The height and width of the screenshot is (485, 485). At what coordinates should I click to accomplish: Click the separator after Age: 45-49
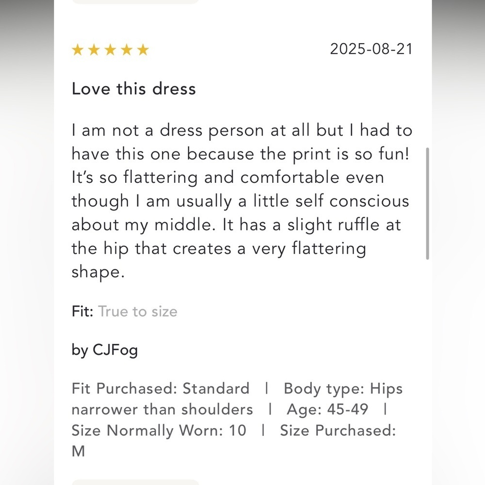point(385,409)
